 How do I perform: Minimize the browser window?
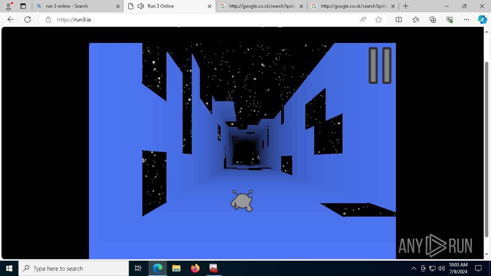[447, 6]
